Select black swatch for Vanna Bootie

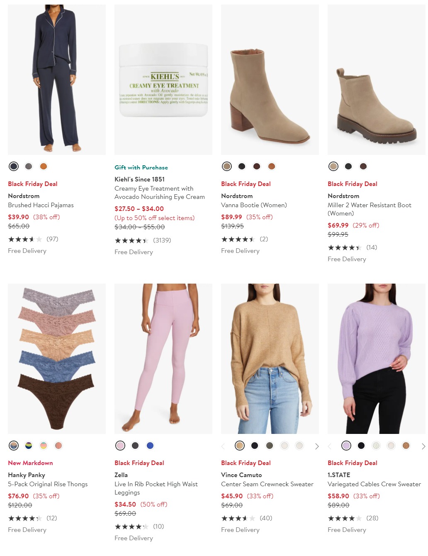tap(242, 167)
